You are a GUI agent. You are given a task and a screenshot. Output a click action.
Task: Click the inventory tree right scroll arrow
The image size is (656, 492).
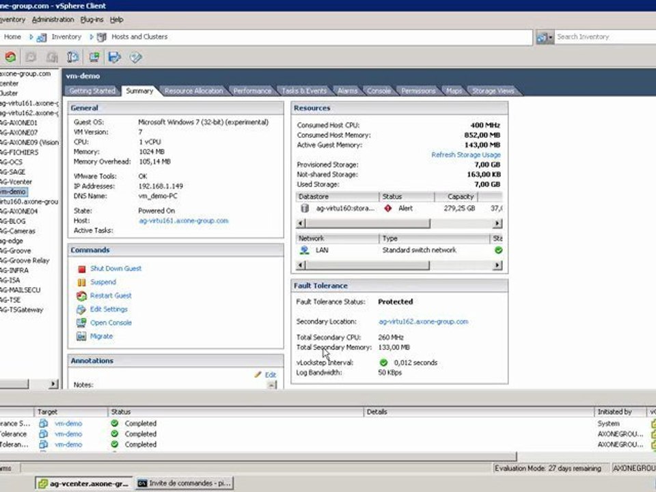click(53, 383)
